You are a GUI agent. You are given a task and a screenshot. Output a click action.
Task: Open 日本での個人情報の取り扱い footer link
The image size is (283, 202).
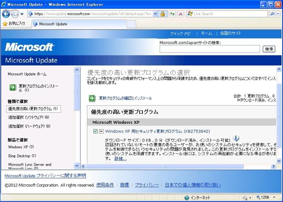pyautogui.click(x=193, y=185)
